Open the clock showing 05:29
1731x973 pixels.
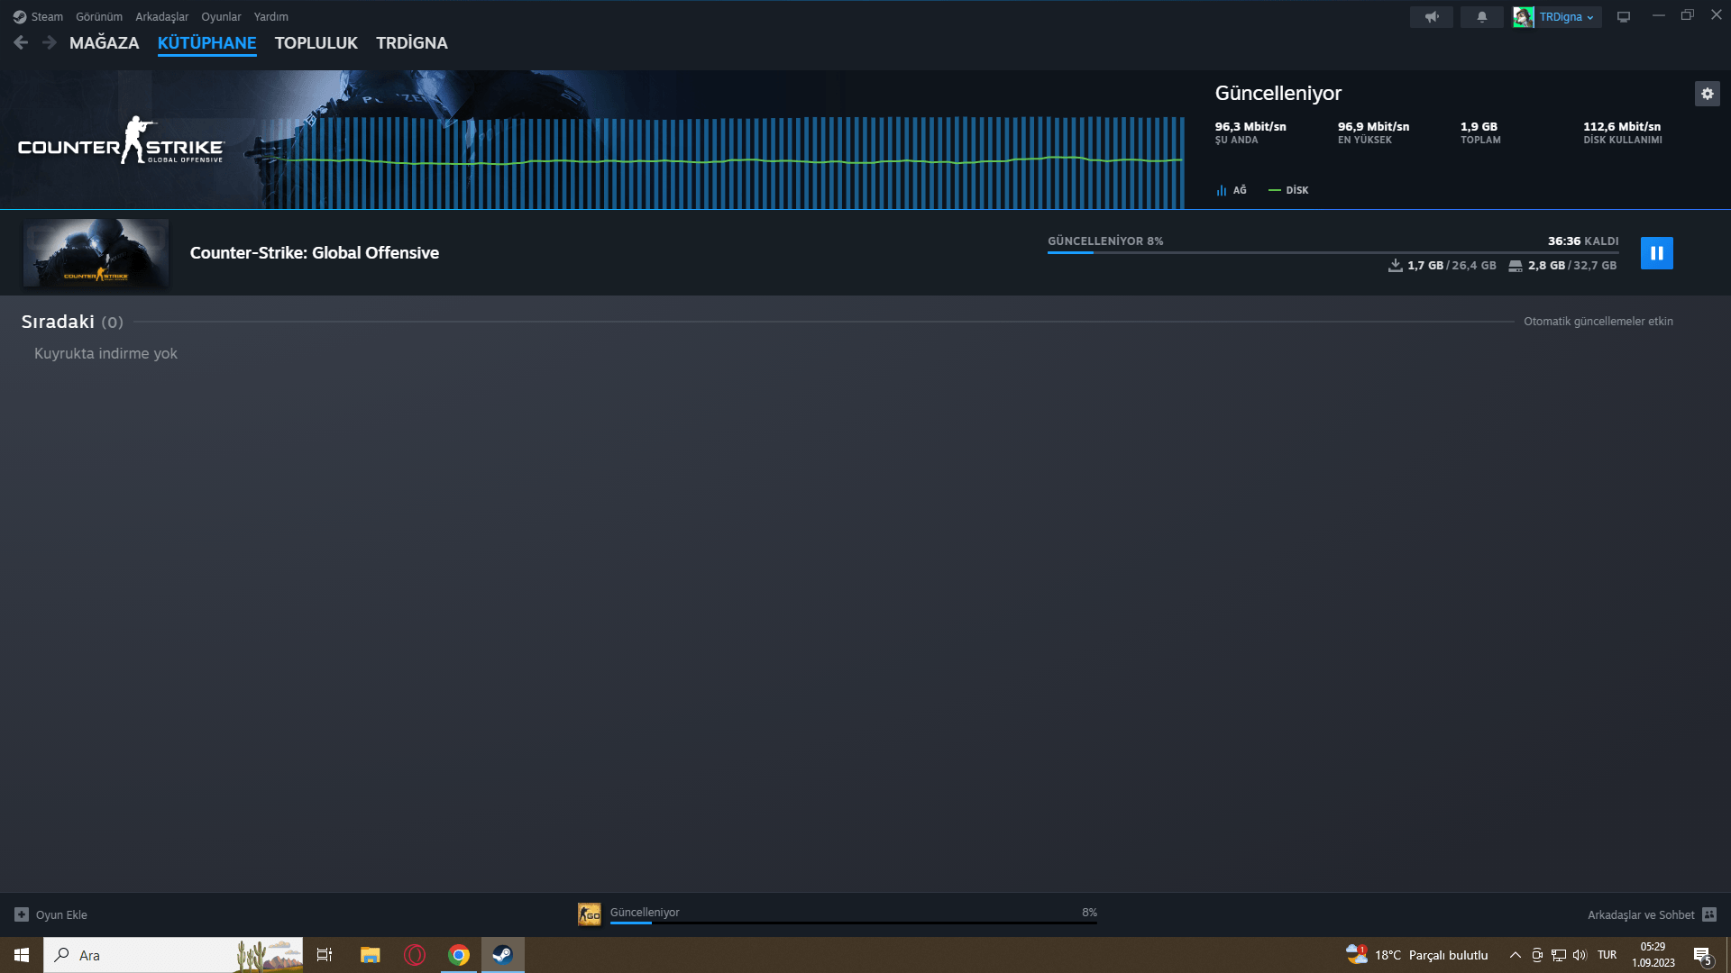coord(1653,955)
